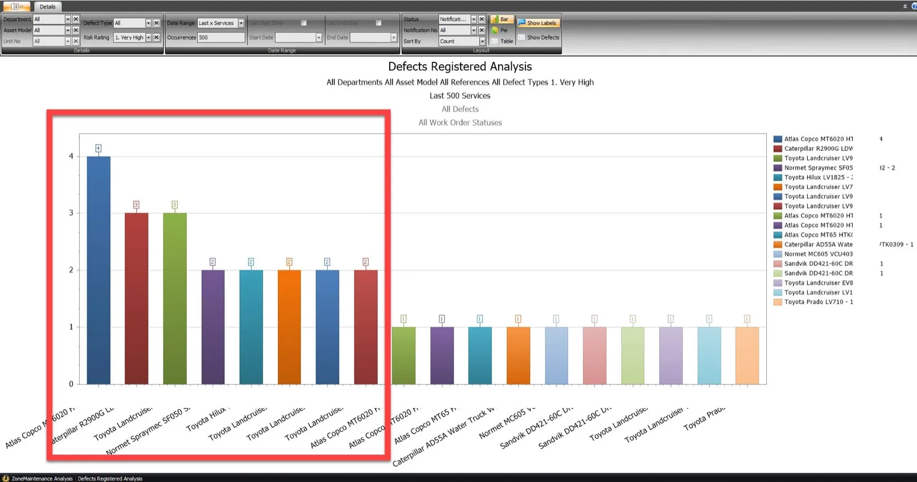
Task: Click the tallest blue bar with value 4
Action: coord(99,270)
